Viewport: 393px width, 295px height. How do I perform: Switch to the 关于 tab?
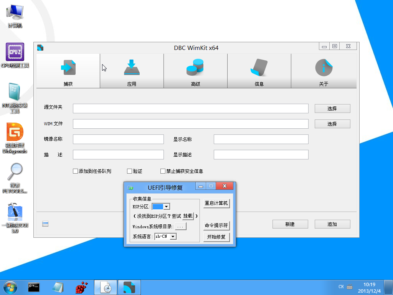pyautogui.click(x=324, y=71)
